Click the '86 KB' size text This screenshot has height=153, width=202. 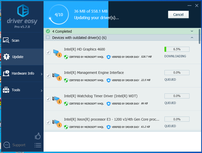click(x=144, y=104)
